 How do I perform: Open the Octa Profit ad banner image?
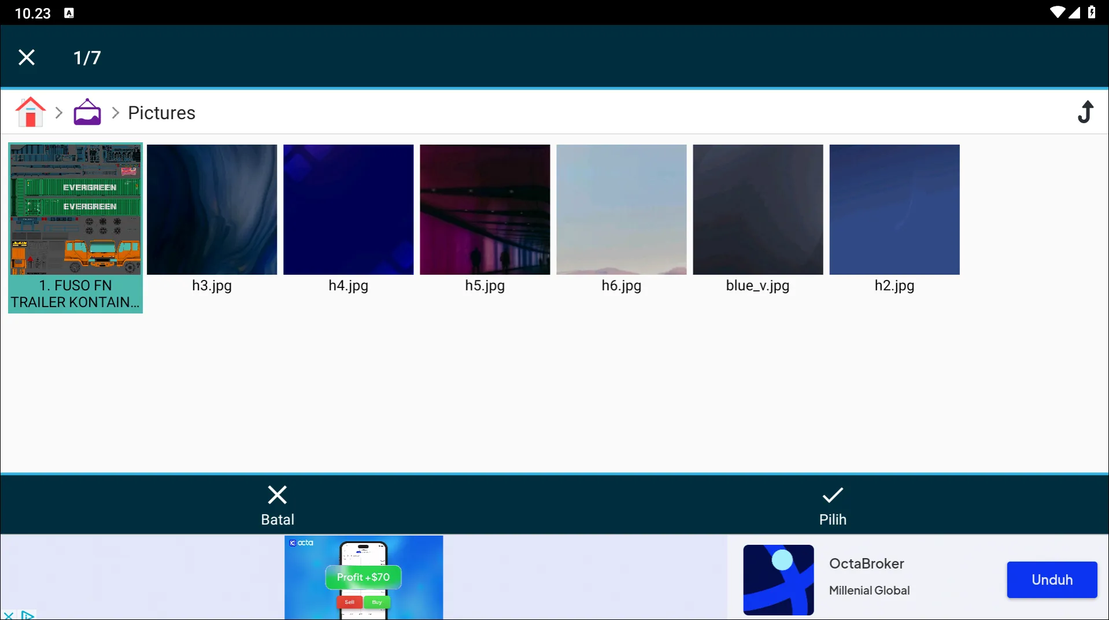coord(364,577)
